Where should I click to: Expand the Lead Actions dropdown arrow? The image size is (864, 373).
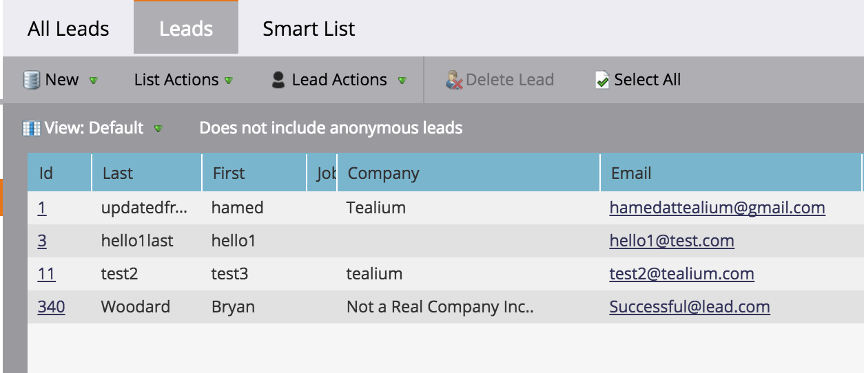[402, 81]
